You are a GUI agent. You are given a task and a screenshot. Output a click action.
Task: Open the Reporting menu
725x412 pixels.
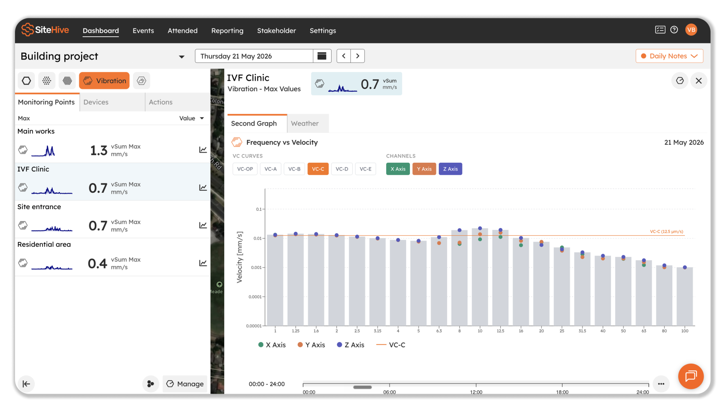click(x=227, y=30)
